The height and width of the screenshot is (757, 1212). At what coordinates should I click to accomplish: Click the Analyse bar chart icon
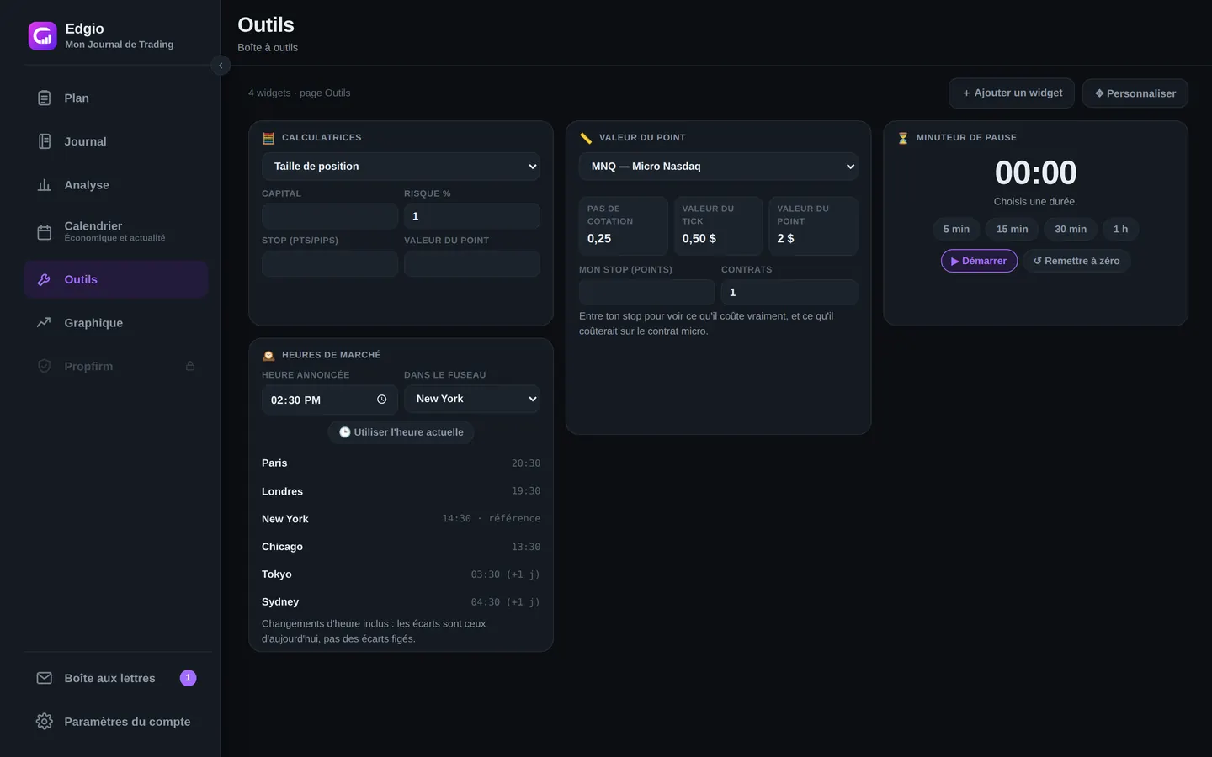[x=45, y=185]
